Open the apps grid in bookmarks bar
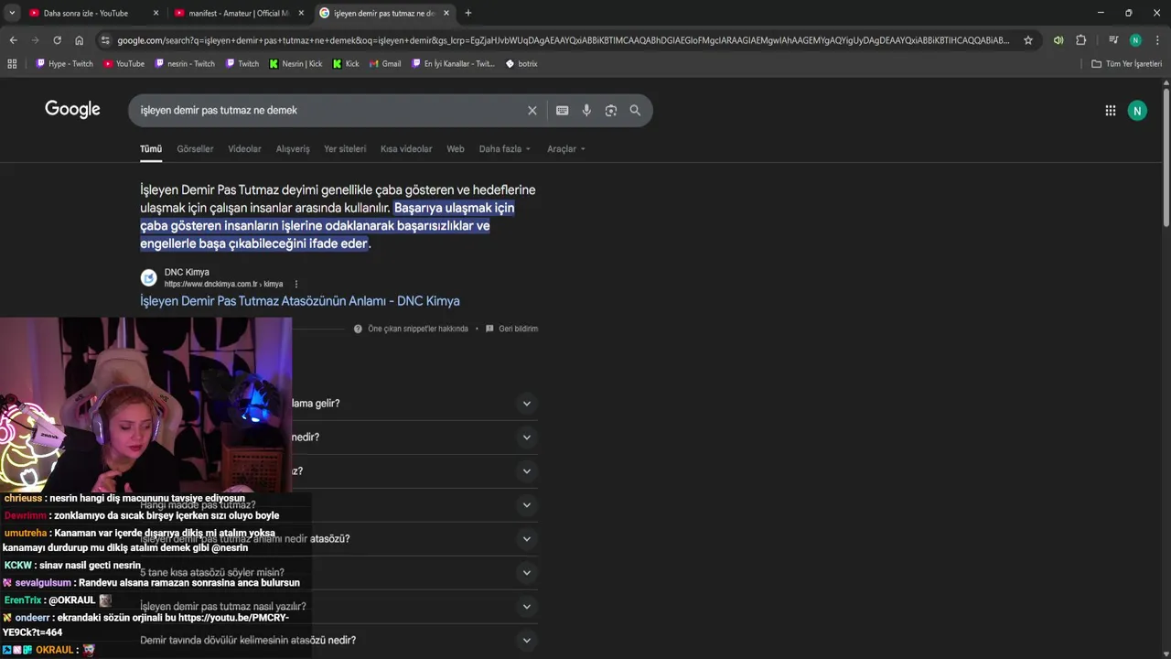The image size is (1171, 659). click(12, 64)
